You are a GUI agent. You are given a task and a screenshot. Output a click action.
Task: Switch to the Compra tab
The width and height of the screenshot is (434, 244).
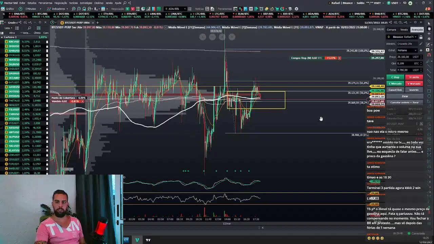tap(391, 29)
